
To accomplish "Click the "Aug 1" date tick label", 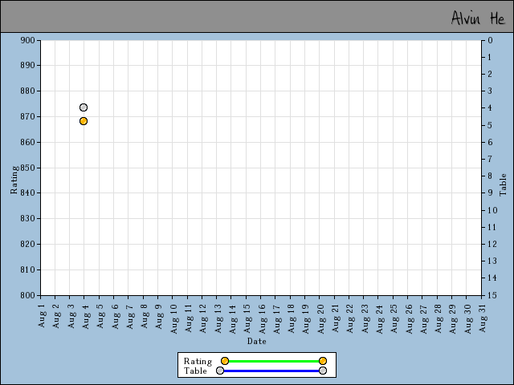I will pyautogui.click(x=42, y=313).
